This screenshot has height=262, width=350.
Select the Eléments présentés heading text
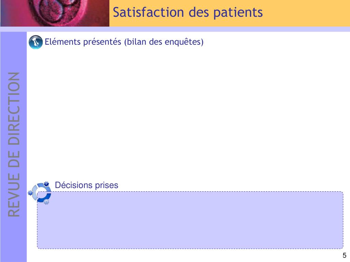124,42
